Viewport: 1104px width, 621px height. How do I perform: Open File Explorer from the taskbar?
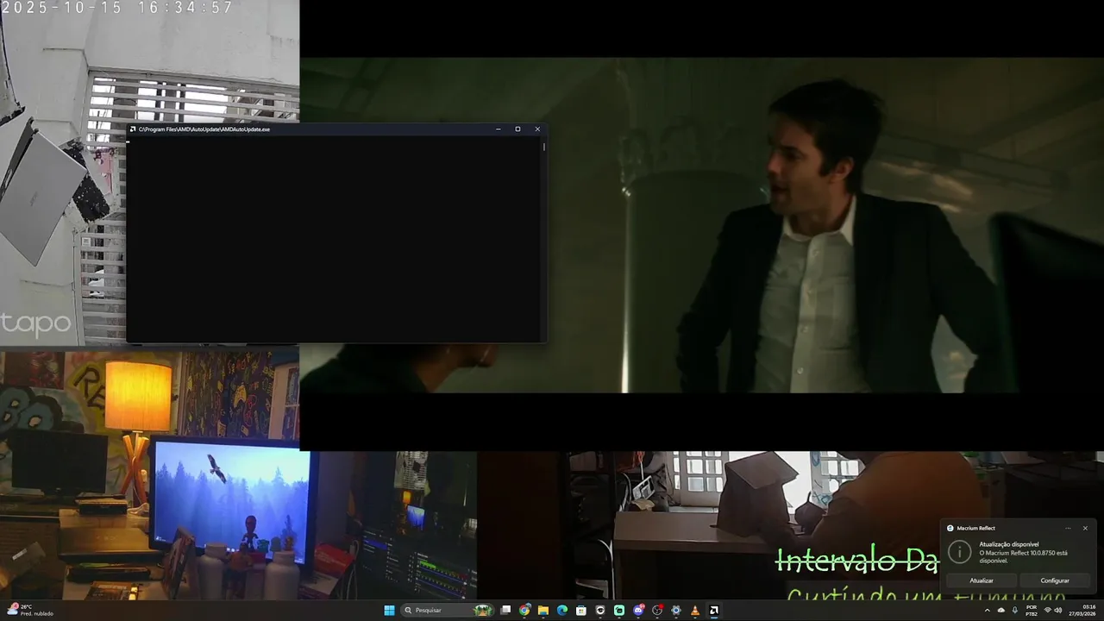(x=543, y=611)
